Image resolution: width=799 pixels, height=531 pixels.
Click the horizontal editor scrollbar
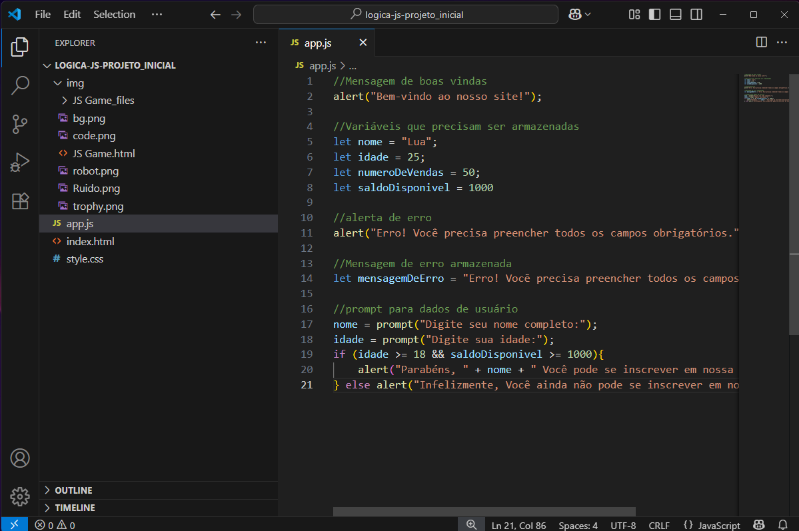coord(484,512)
